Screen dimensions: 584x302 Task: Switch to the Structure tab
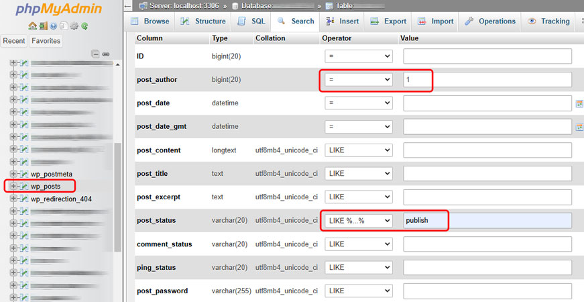202,21
